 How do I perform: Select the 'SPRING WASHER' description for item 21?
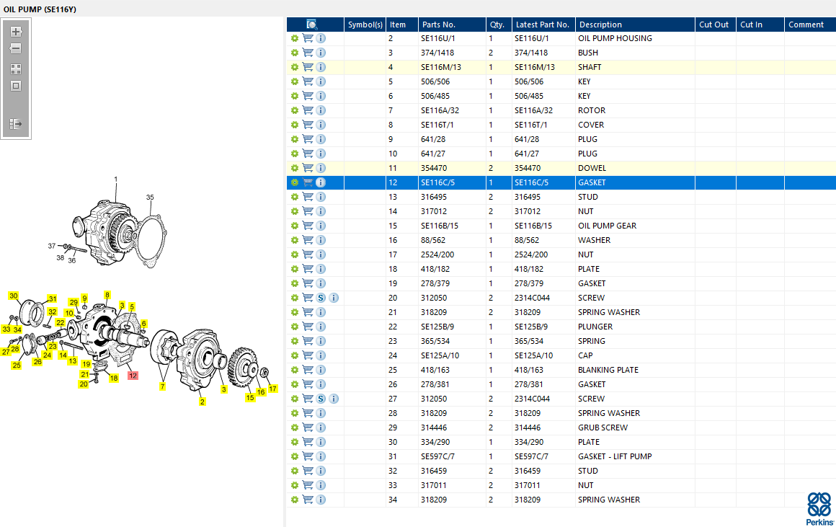point(609,312)
